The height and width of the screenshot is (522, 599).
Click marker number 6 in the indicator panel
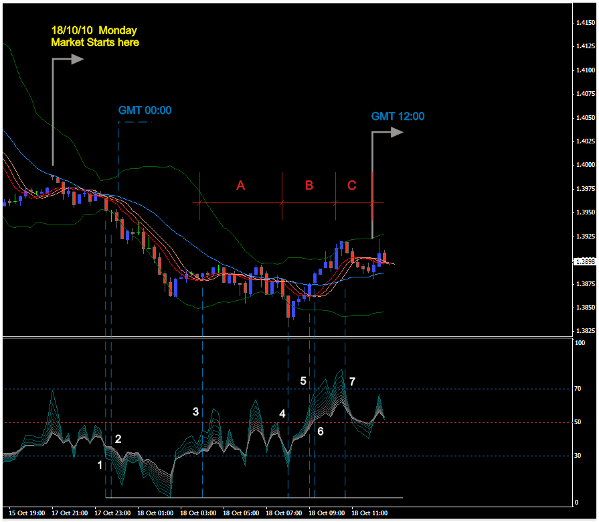tap(321, 431)
